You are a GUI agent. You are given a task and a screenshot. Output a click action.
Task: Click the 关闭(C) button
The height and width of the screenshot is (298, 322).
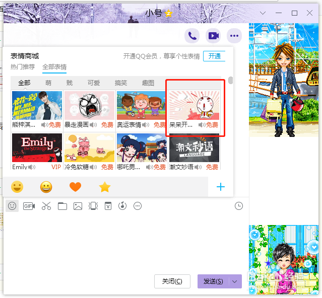tap(172, 281)
